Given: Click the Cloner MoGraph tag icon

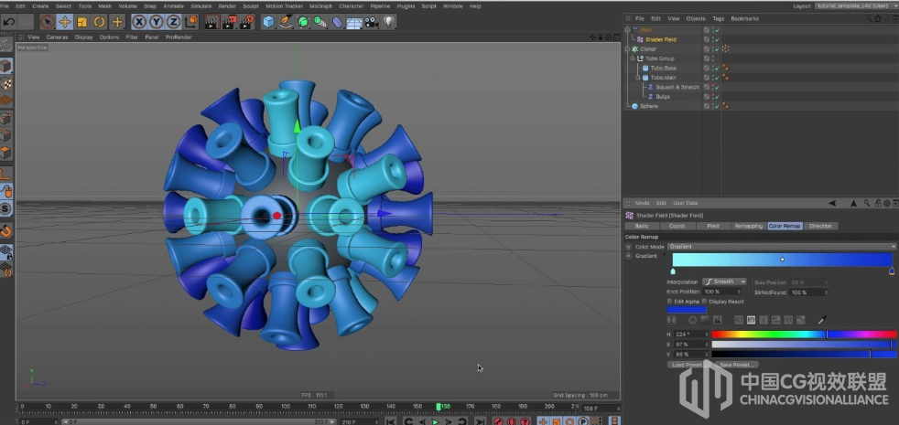Looking at the screenshot, I should [726, 49].
